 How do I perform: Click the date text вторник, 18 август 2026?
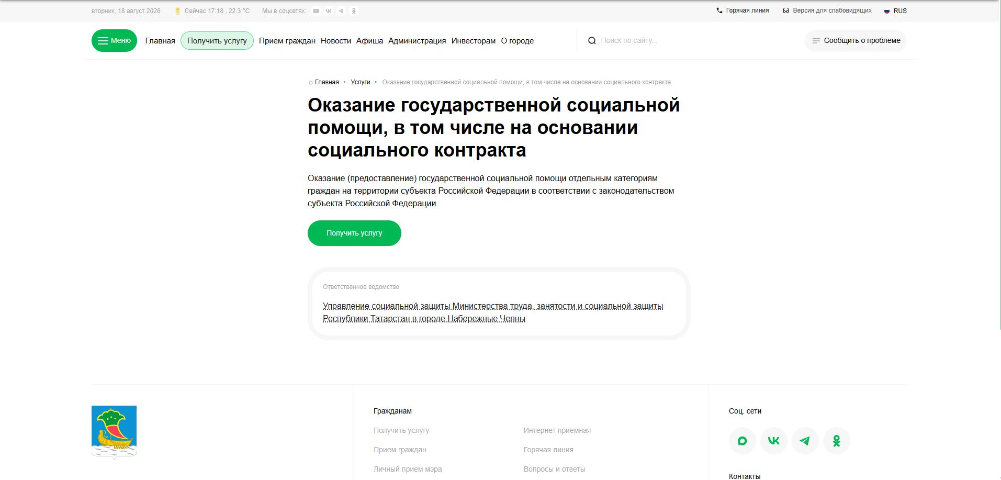(x=126, y=11)
